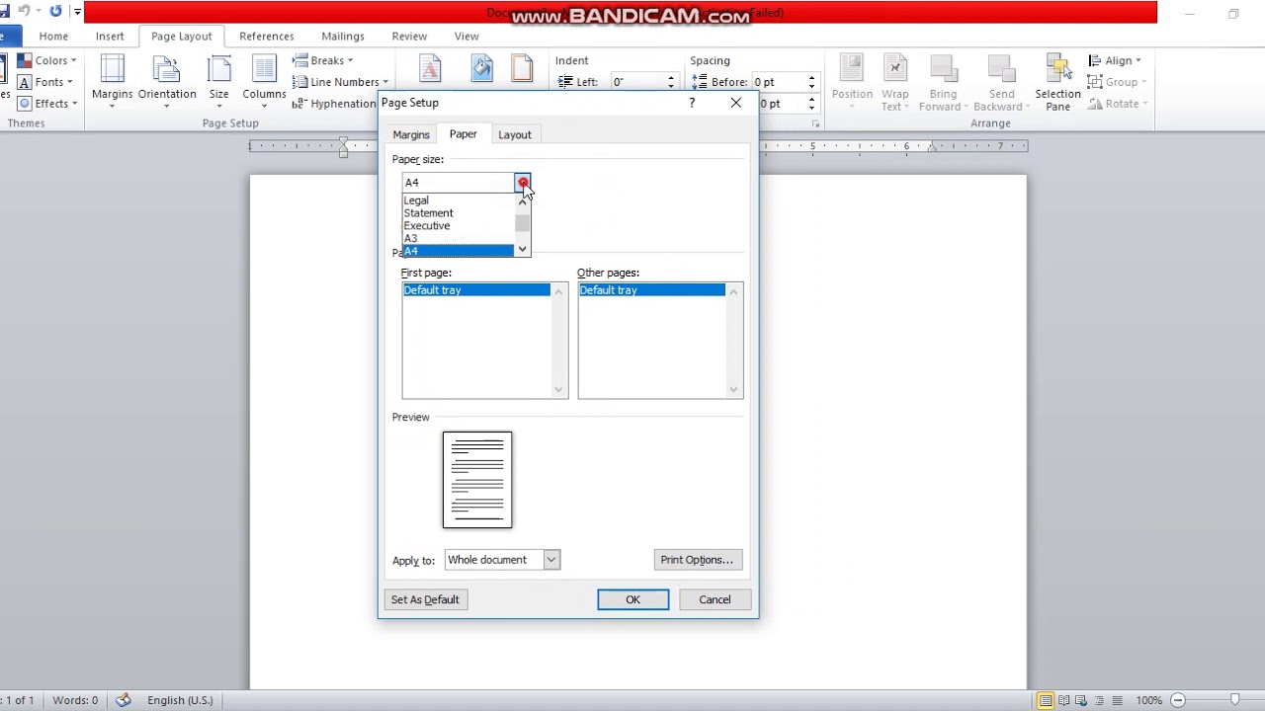Click the Spacing Before stepper arrows

point(811,82)
